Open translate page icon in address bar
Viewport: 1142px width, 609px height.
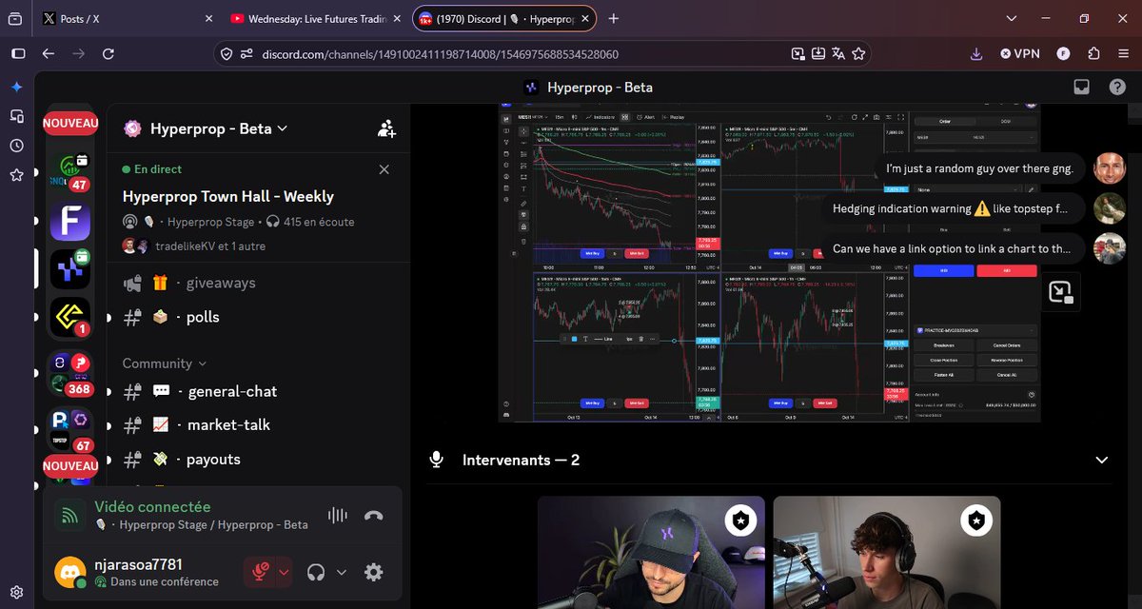(838, 54)
